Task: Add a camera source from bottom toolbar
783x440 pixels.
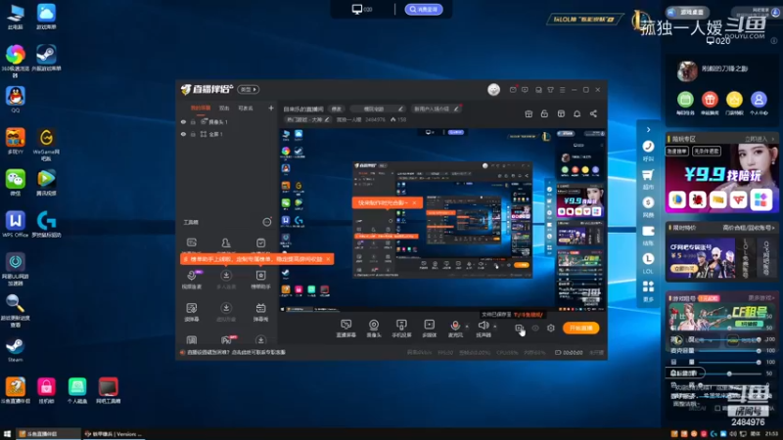Action: (x=374, y=329)
